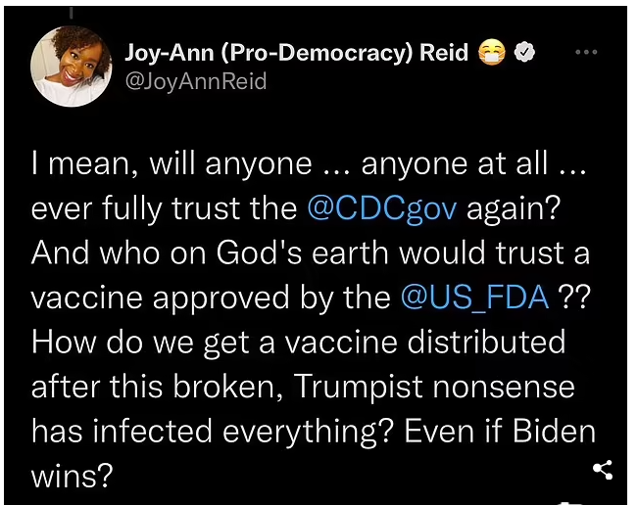The image size is (638, 505).
Task: Open the @US_FDA mention link
Action: click(474, 297)
